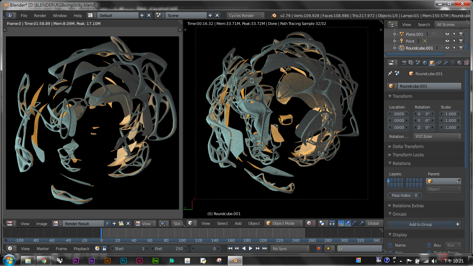Click the F fake user button
The height and width of the screenshot is (266, 473).
[107, 223]
